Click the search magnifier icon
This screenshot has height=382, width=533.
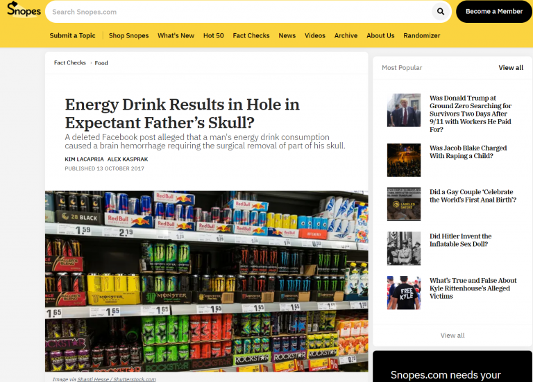[x=441, y=12]
